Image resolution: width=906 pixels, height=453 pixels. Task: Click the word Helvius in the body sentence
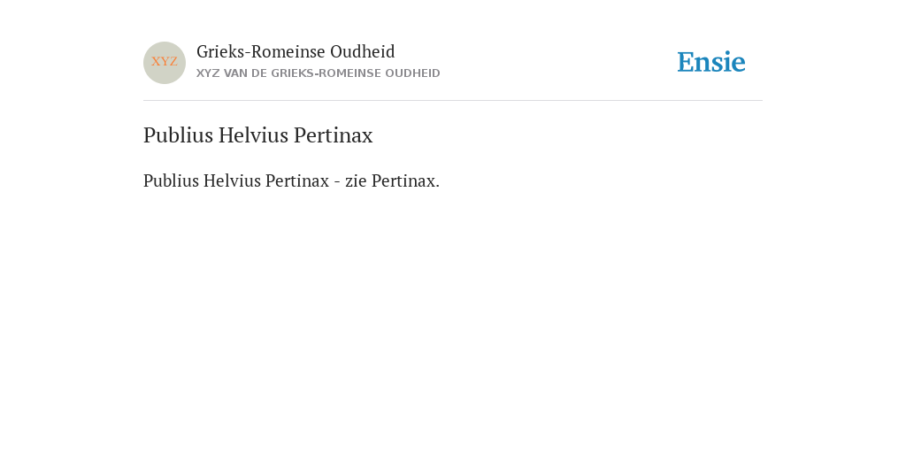tap(232, 180)
